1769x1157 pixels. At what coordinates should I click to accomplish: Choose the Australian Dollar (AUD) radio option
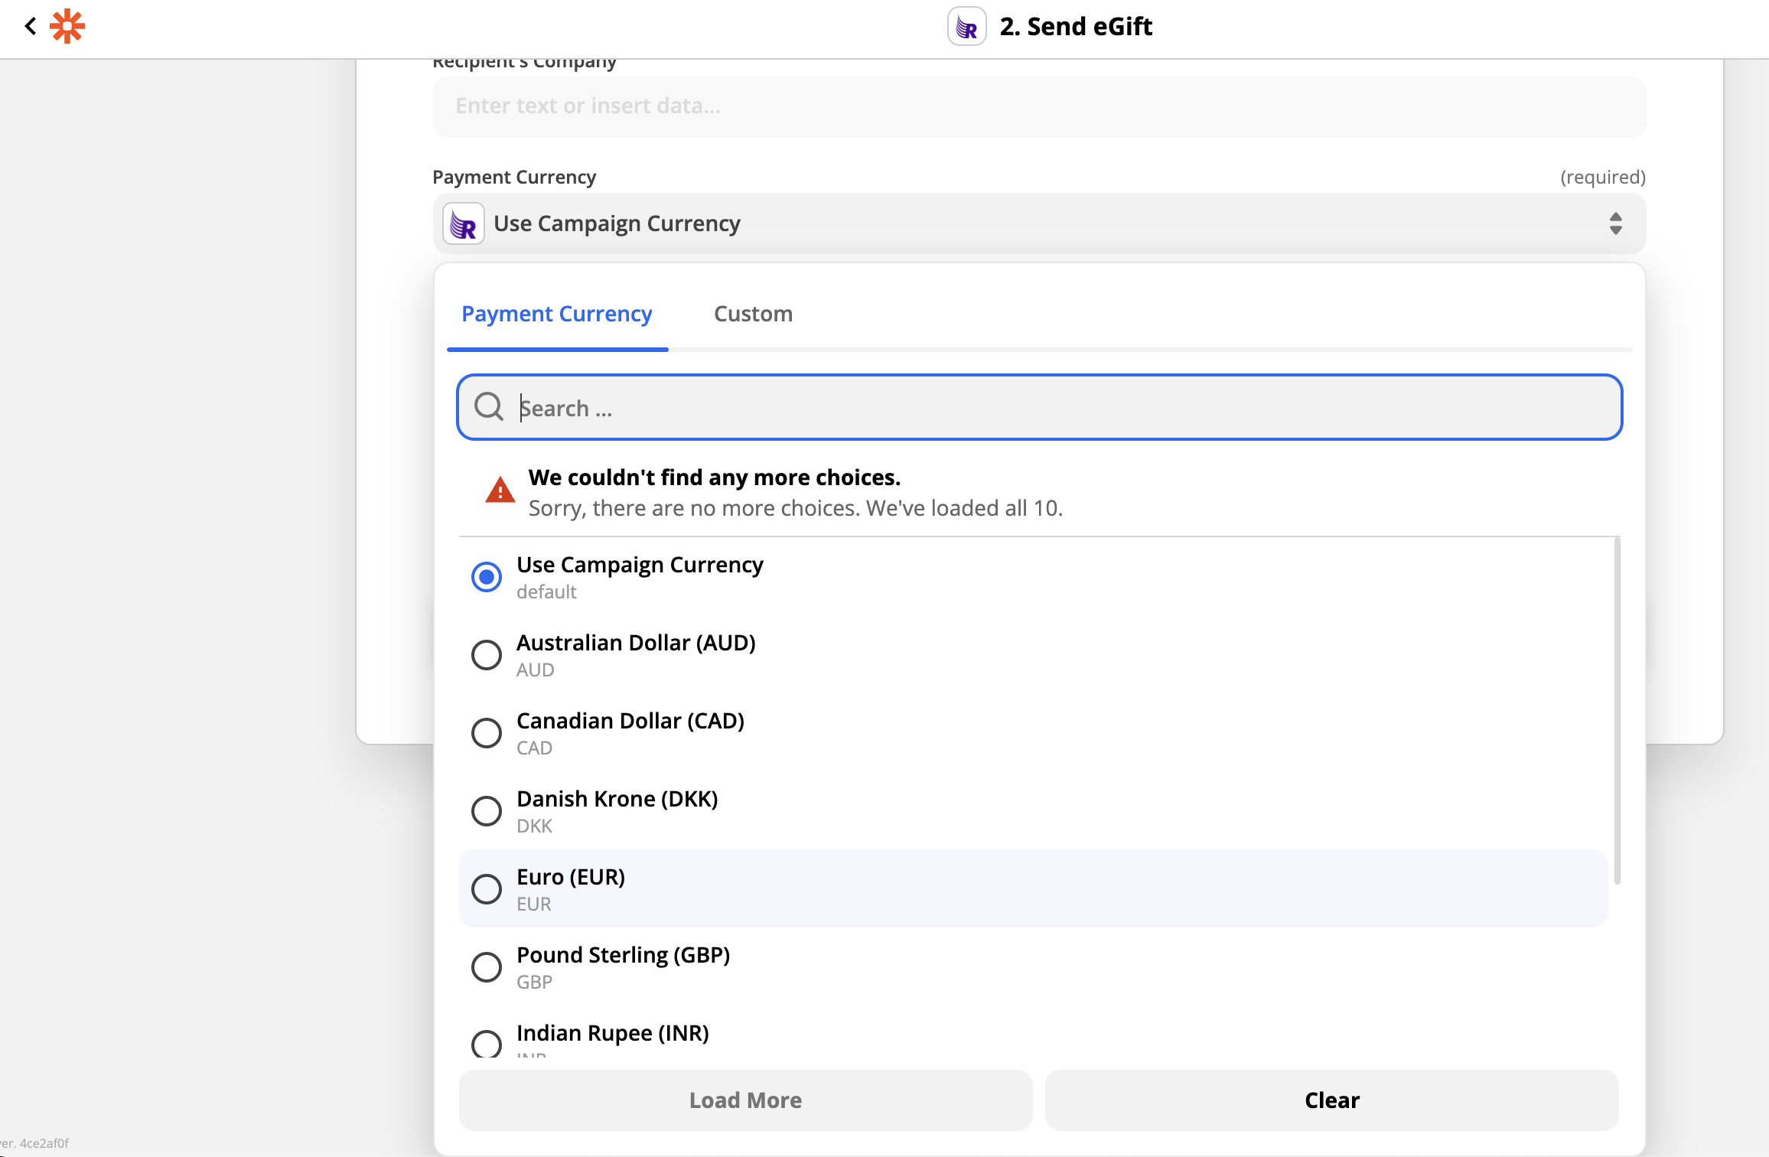click(x=487, y=655)
